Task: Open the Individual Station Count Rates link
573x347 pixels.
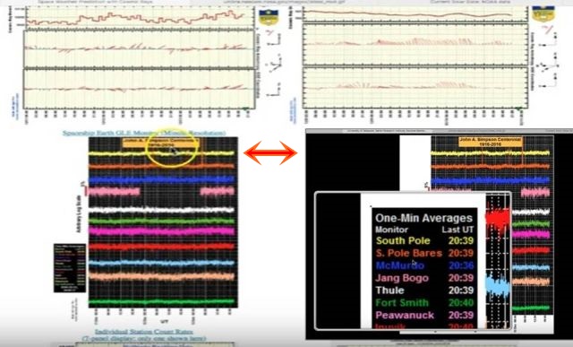Action: 144,332
